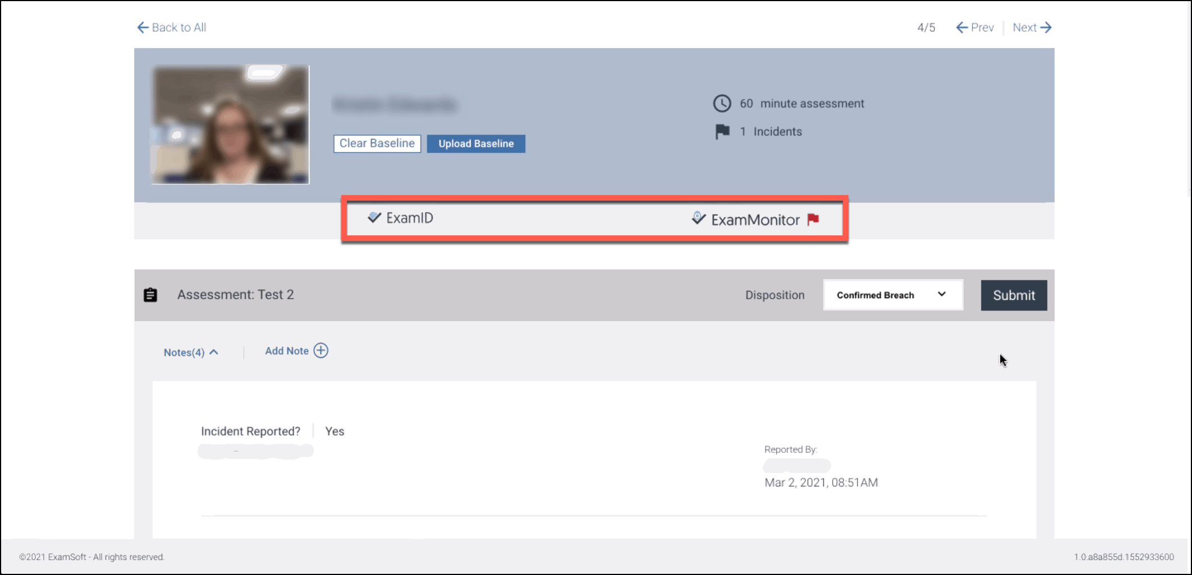Collapse the Notes(4) section
Viewport: 1192px width, 575px height.
[x=191, y=353]
